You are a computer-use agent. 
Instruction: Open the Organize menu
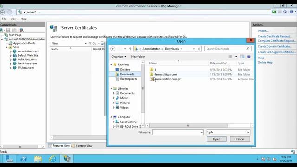119,57
